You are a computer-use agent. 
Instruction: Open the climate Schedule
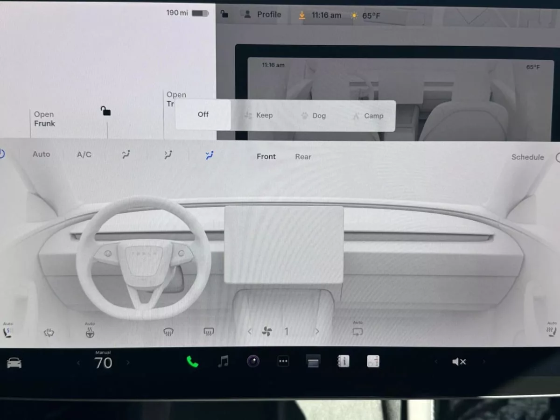[527, 157]
